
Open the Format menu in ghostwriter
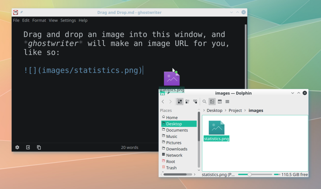tap(39, 20)
